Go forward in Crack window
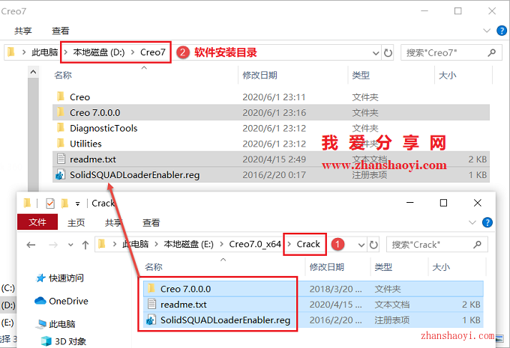510x348 pixels. click(x=53, y=245)
